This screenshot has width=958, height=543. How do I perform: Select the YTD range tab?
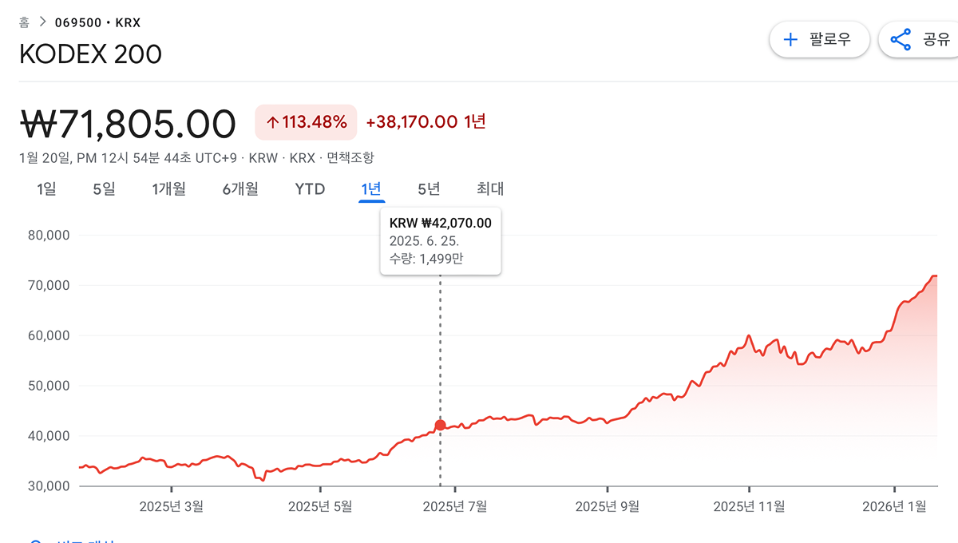coord(310,189)
